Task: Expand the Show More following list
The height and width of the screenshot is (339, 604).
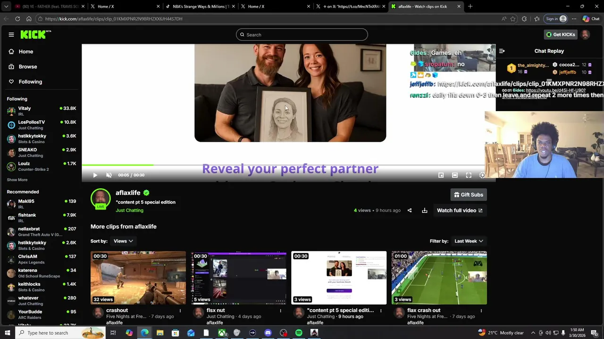Action: coord(17,180)
